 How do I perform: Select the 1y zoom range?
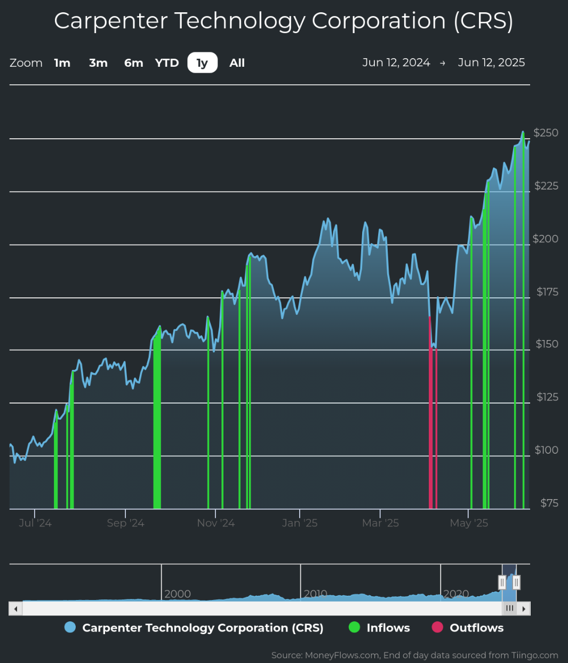point(202,63)
